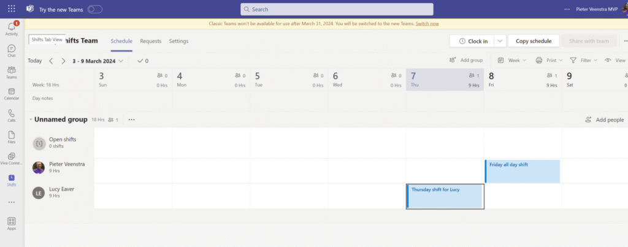Viewport: 628px width, 247px height.
Task: Click the Pieter Veenstra name label
Action: point(67,164)
